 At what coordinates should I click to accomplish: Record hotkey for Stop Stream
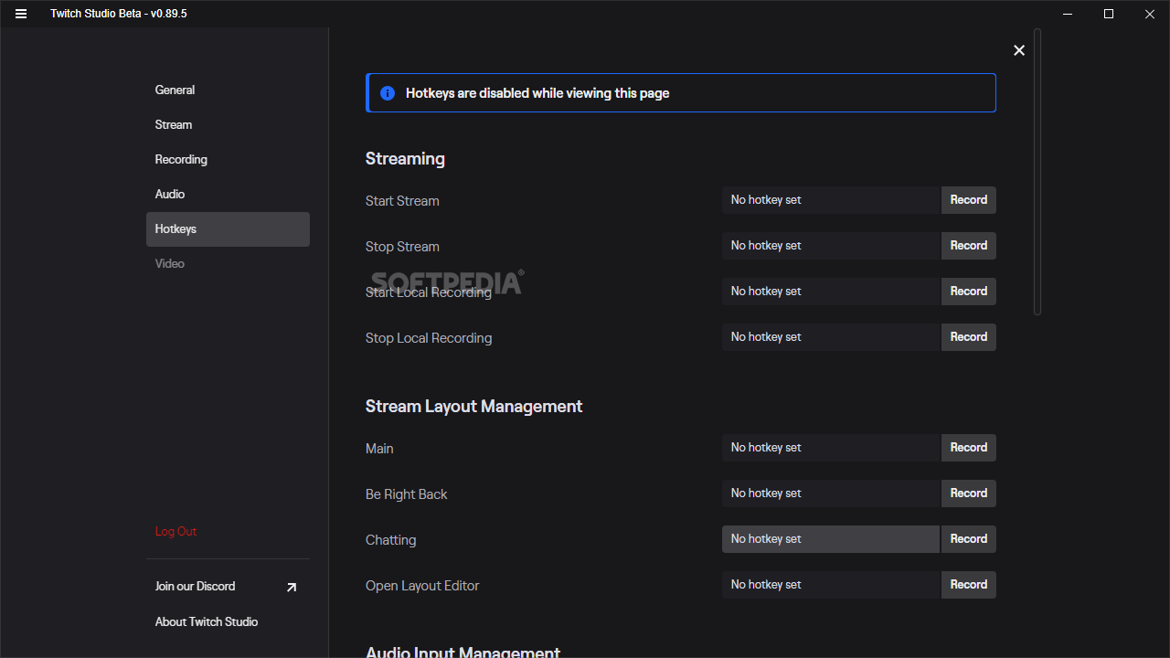969,246
